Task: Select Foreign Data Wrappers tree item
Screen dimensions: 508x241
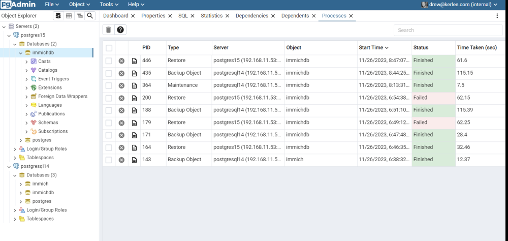Action: [x=62, y=96]
